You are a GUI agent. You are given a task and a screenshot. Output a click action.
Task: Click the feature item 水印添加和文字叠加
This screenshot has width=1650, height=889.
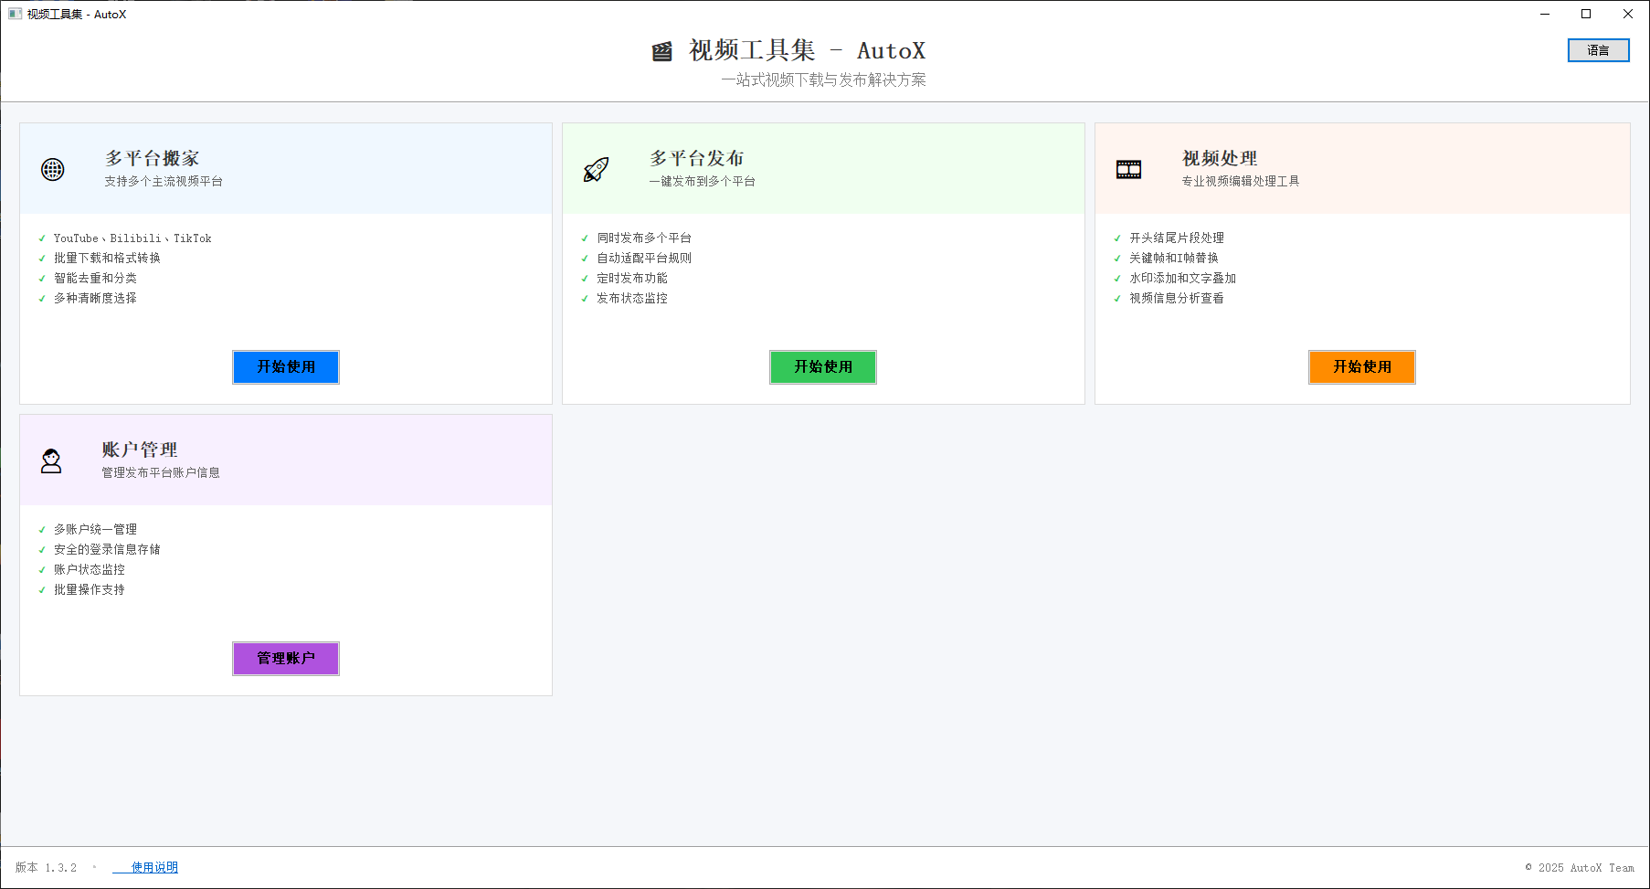click(1181, 278)
